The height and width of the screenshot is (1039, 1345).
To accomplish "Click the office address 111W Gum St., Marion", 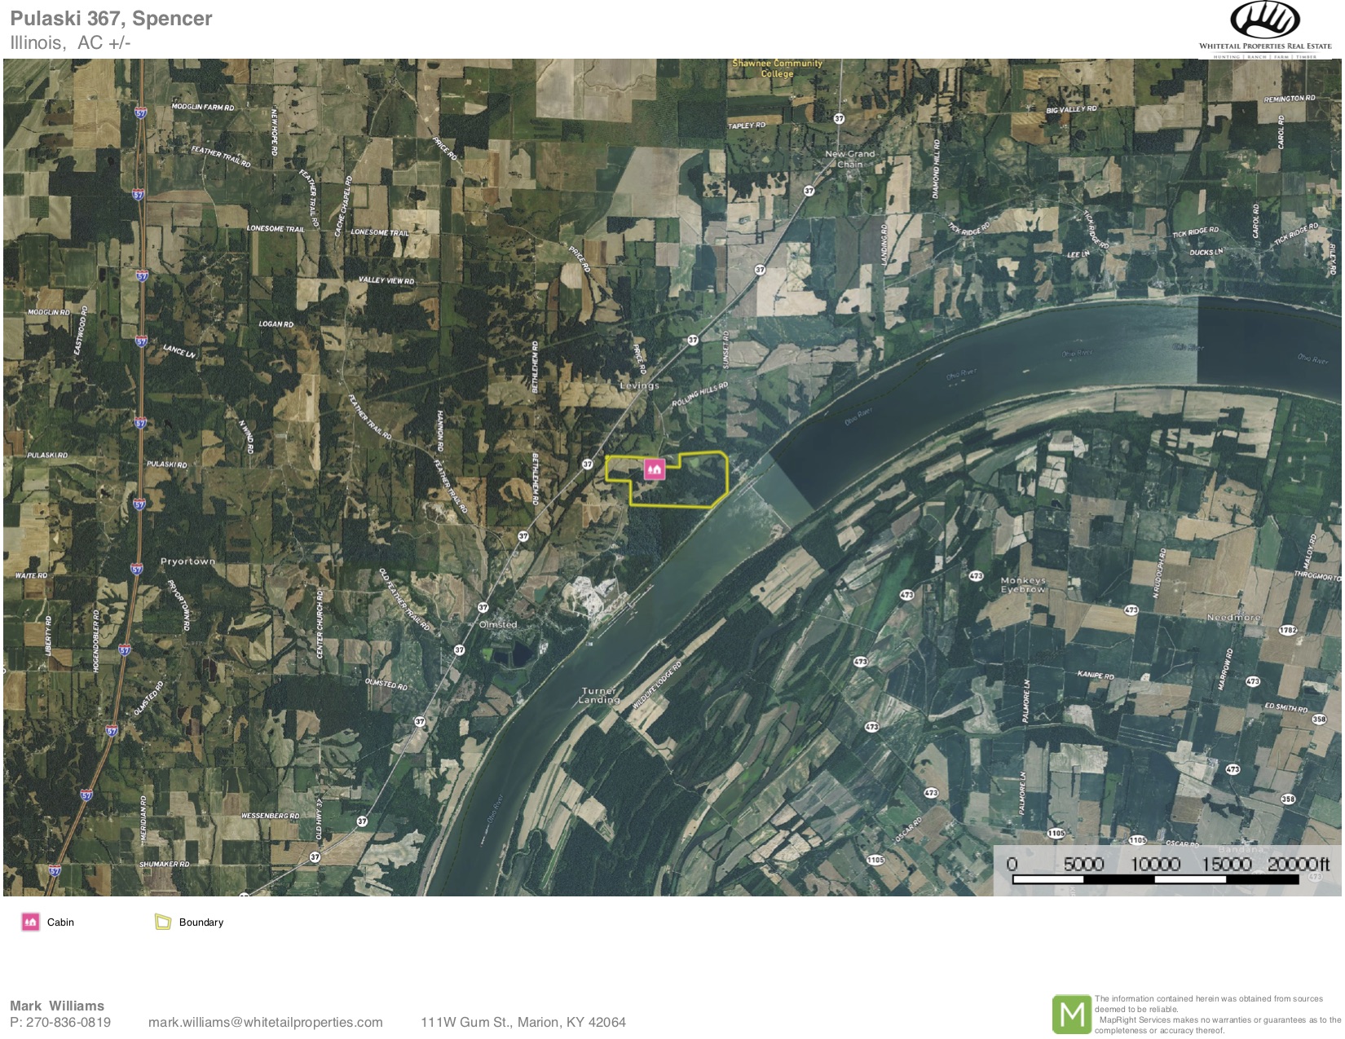I will 523,1022.
